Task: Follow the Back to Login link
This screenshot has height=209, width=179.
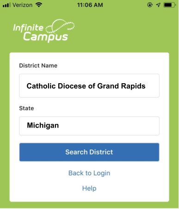Action: pos(89,173)
